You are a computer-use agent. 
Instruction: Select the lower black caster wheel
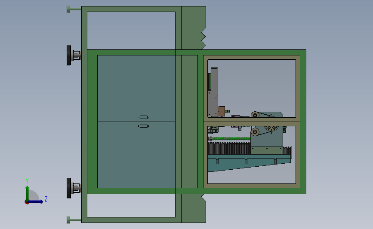click(69, 188)
